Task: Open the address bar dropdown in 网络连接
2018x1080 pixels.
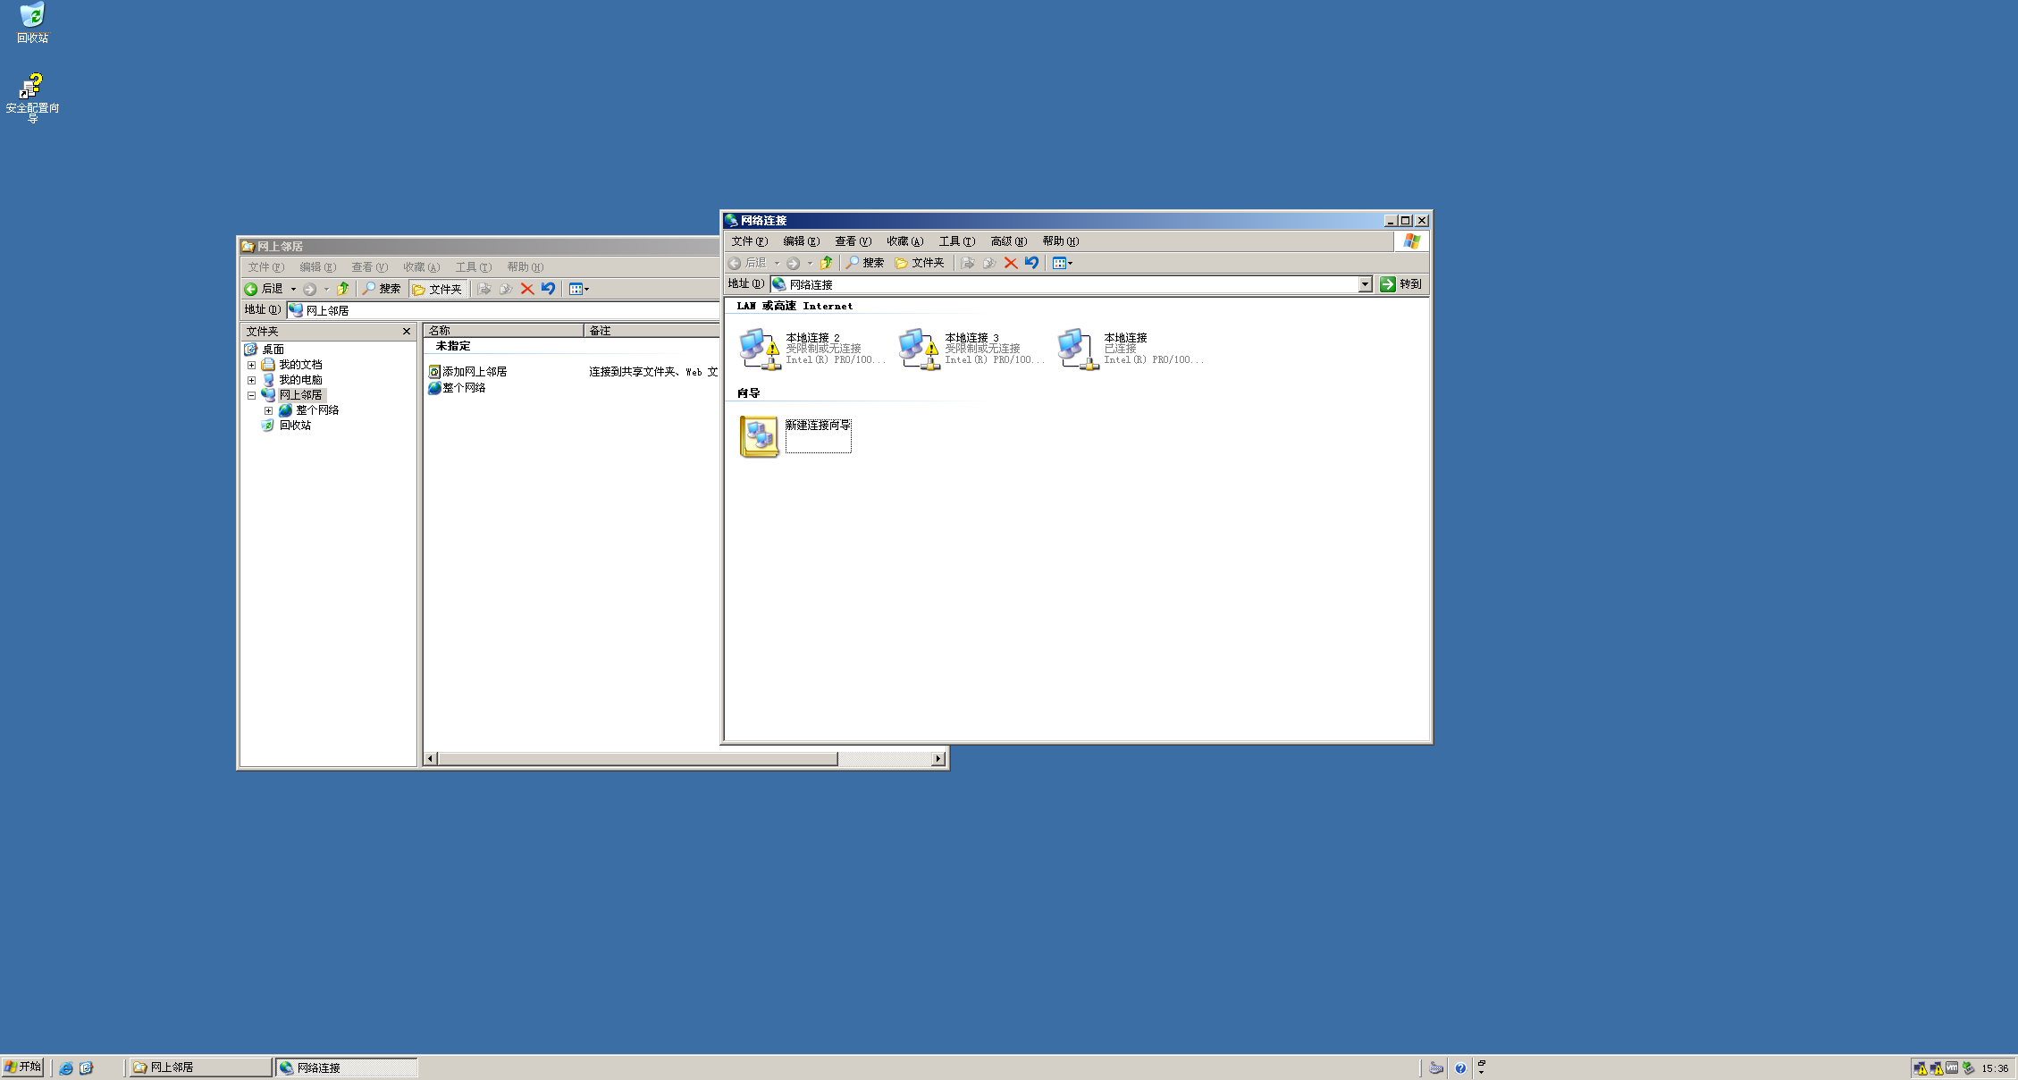Action: 1365,284
